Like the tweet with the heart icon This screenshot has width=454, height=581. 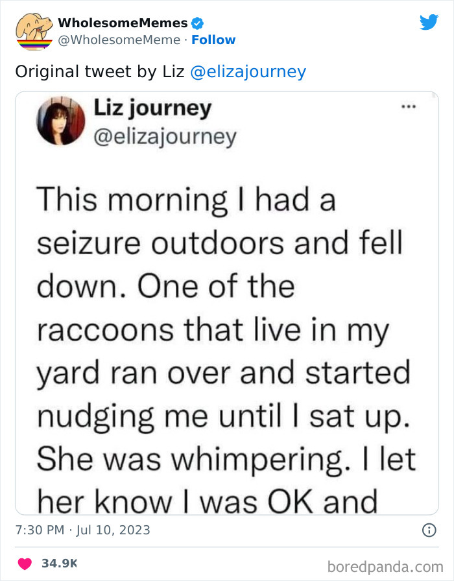pyautogui.click(x=26, y=563)
